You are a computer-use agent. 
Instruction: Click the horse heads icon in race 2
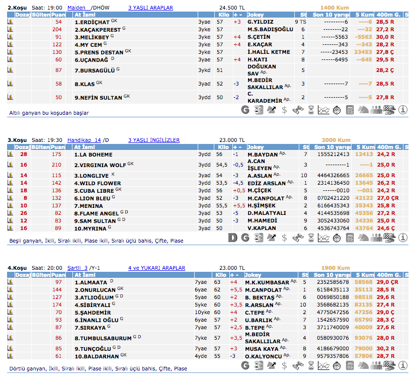[363, 109]
